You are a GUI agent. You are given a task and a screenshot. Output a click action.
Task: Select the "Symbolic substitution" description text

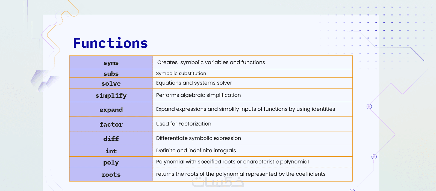[x=181, y=73]
